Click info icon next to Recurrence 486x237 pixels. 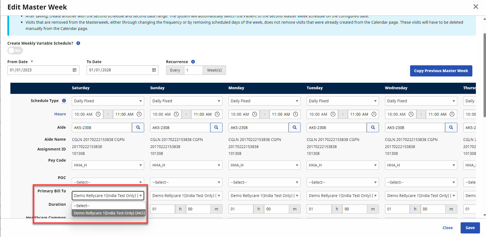[x=193, y=62]
